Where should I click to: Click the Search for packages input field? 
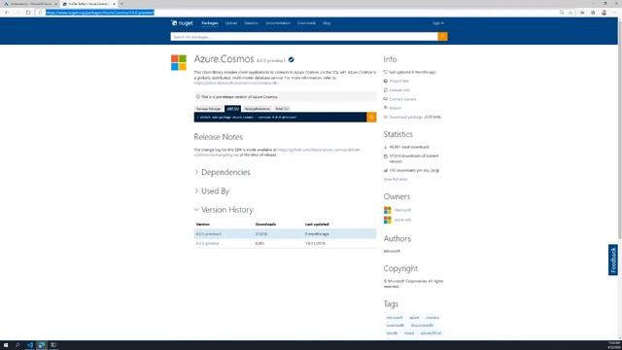[304, 37]
